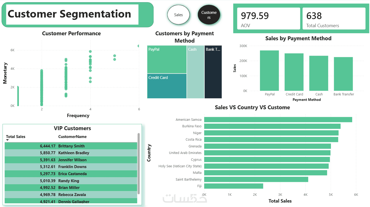Screen dimensions: 370x207
Task: Select the Credit Card treemap tile
Action: (167, 86)
